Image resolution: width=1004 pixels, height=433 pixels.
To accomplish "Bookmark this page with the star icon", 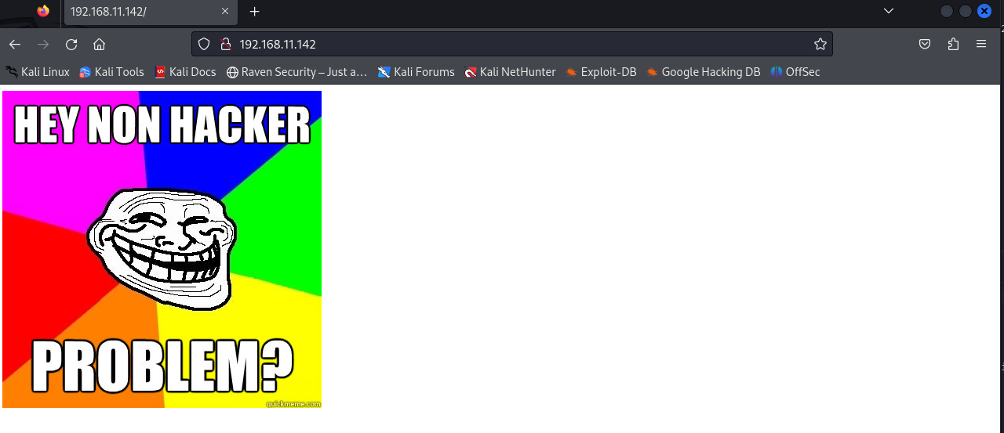I will click(820, 45).
